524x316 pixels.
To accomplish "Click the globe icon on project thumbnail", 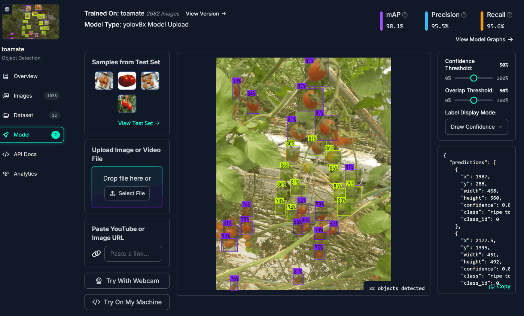I will 7,9.
